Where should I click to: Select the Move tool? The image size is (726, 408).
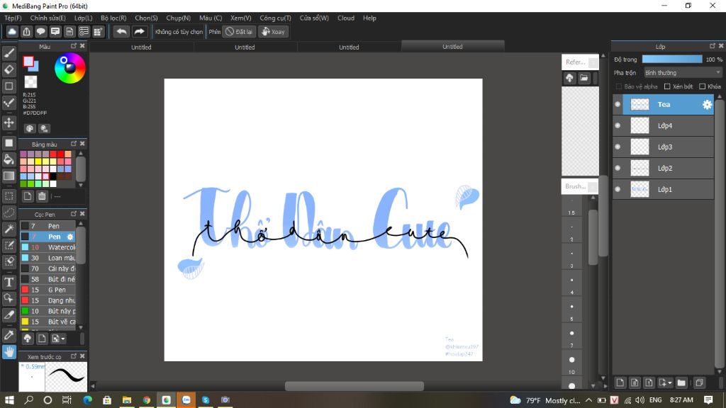[9, 123]
